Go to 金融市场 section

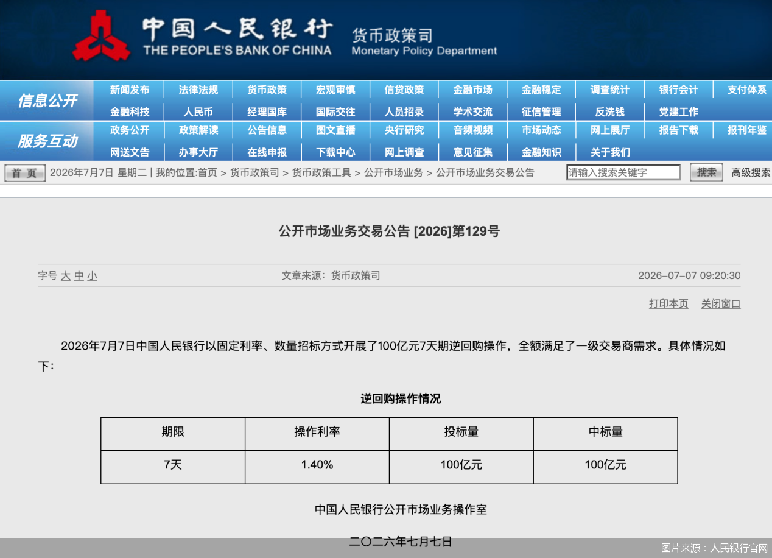pos(472,90)
